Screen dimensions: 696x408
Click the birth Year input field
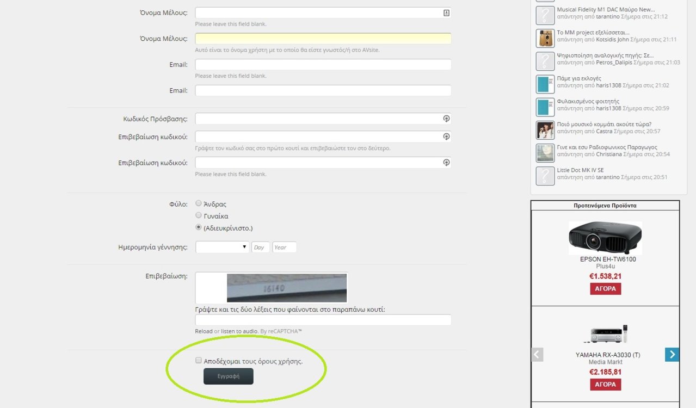click(284, 247)
